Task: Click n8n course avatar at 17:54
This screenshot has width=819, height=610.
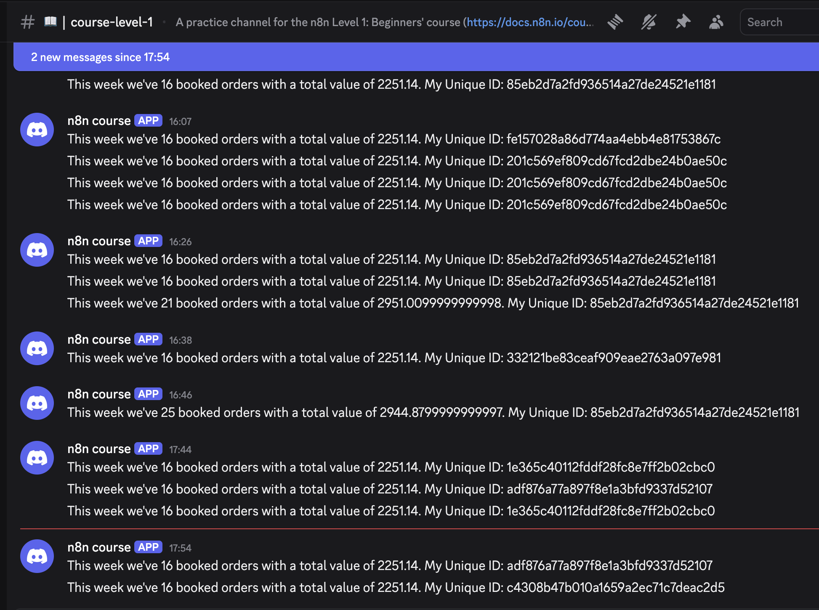Action: coord(37,556)
